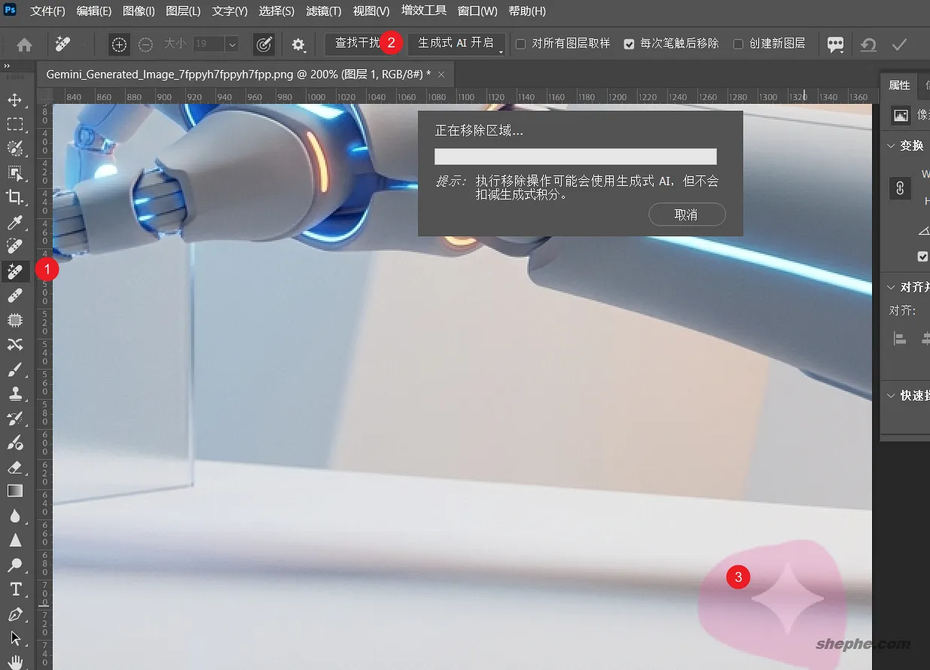Select the Eyedropper tool
This screenshot has width=930, height=670.
coord(16,222)
